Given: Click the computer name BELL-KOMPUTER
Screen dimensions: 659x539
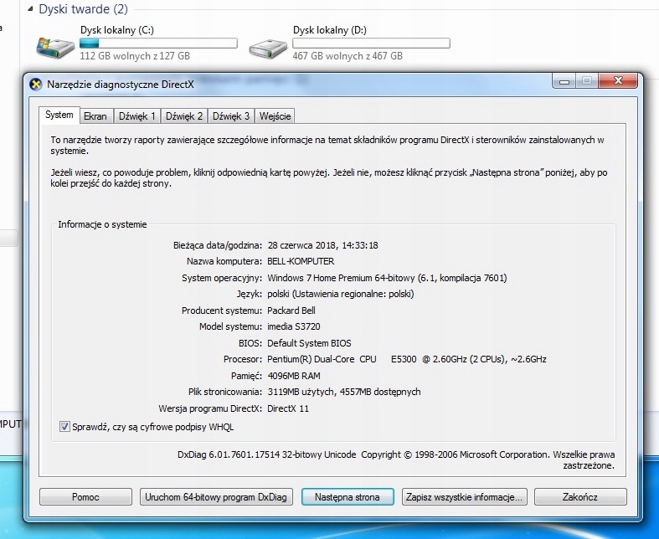Looking at the screenshot, I should point(301,261).
